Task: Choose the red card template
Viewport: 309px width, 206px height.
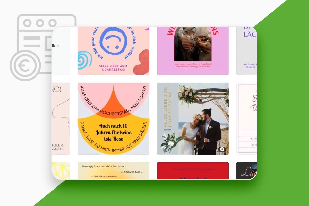Action: [x=193, y=171]
